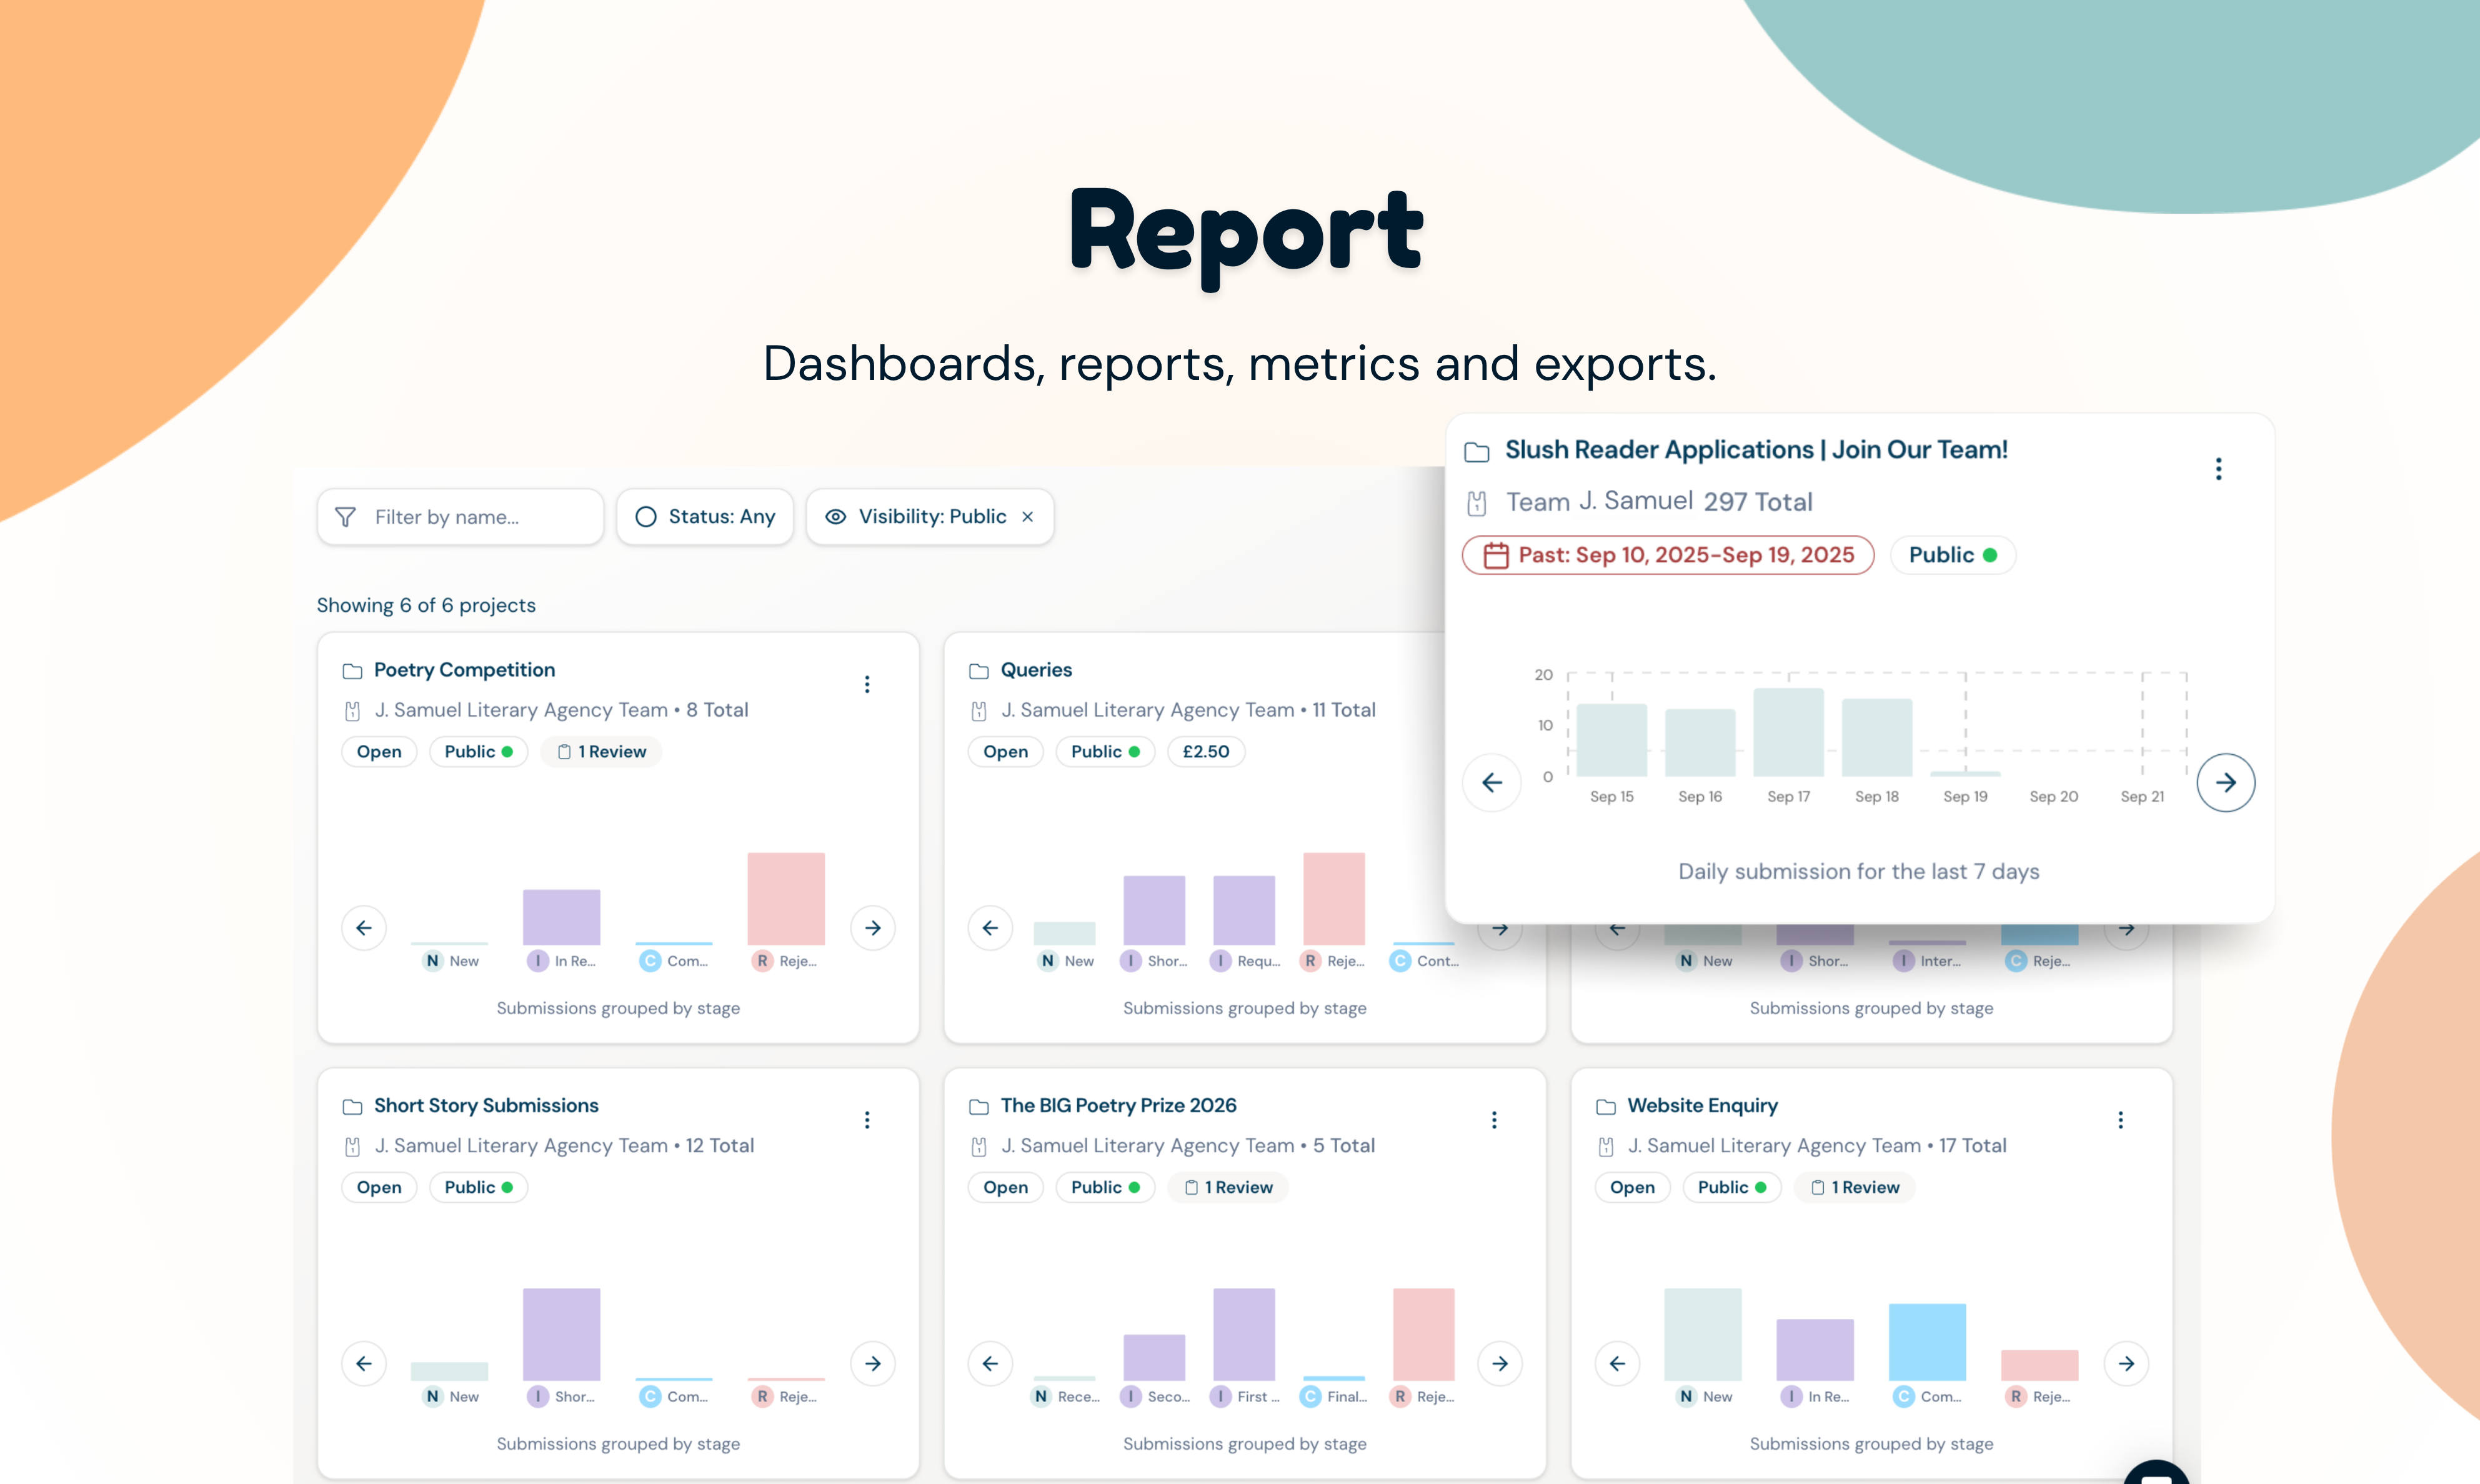Open the Status: Any dropdown
The image size is (2480, 1484).
point(705,517)
